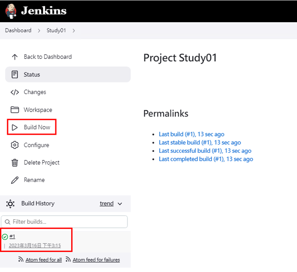Click the Rename pencil icon
This screenshot has height=272, width=297.
[15, 180]
